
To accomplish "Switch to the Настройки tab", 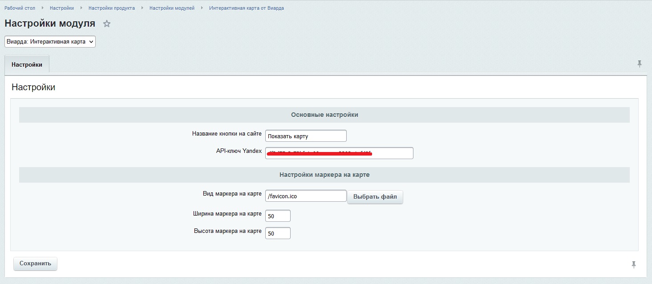I will click(27, 64).
